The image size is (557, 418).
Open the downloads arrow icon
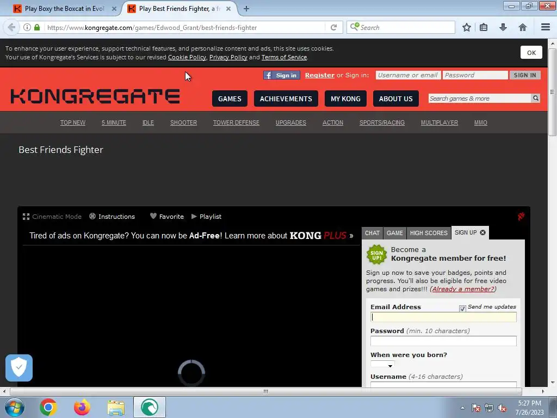coord(503,27)
